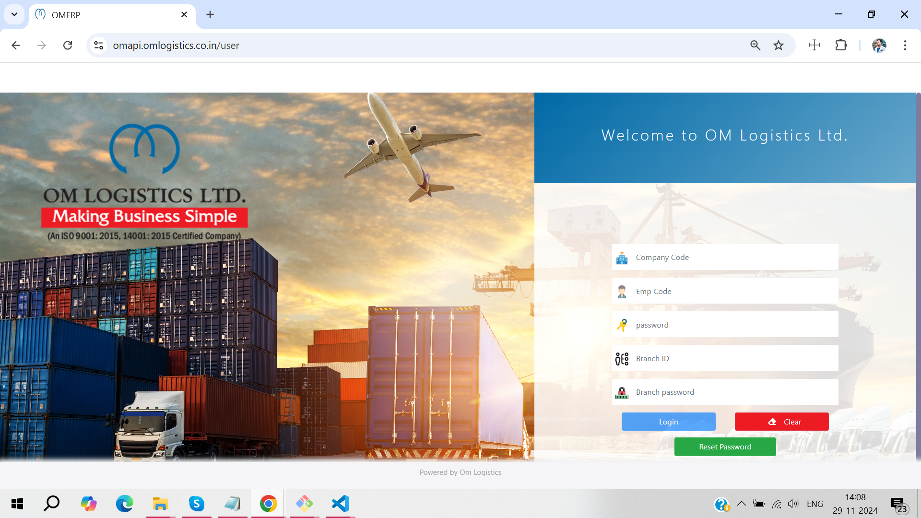Click the password key icon
Viewport: 921px width, 518px height.
[622, 325]
